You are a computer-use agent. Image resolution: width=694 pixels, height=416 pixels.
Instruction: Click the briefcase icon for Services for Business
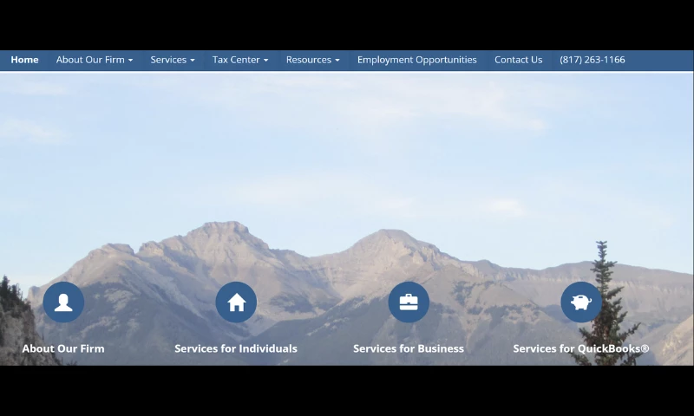click(x=409, y=302)
